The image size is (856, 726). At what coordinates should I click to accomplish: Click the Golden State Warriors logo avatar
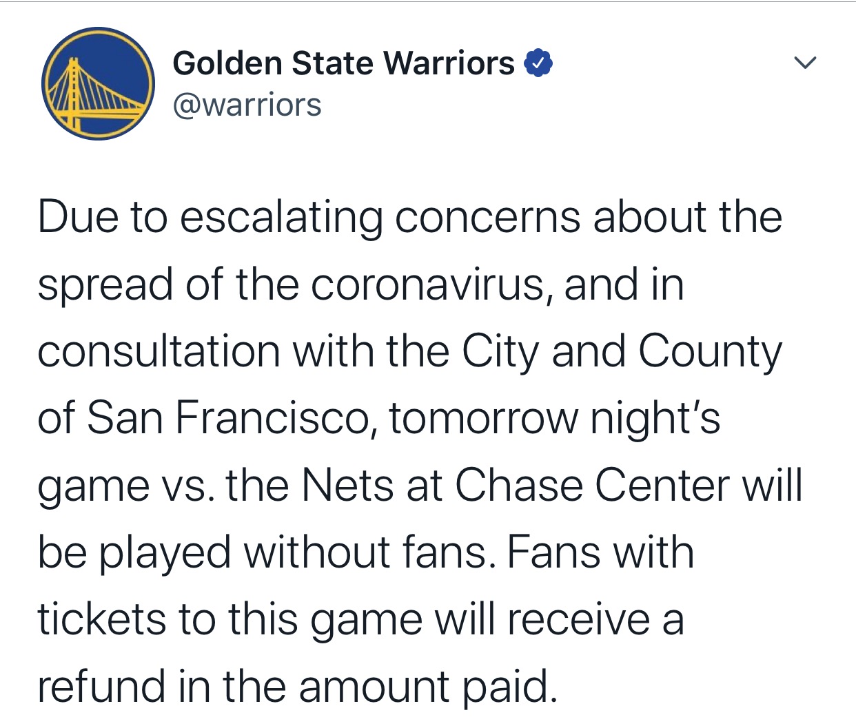click(98, 83)
